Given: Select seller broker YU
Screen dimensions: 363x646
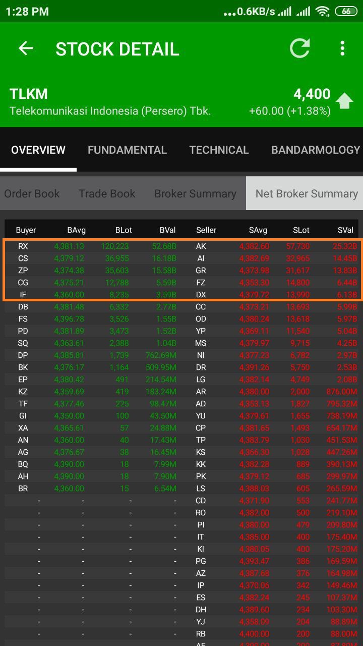Looking at the screenshot, I should [201, 416].
